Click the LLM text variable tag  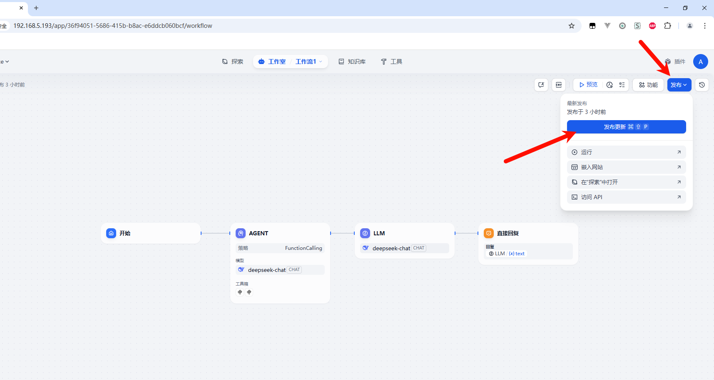(507, 254)
